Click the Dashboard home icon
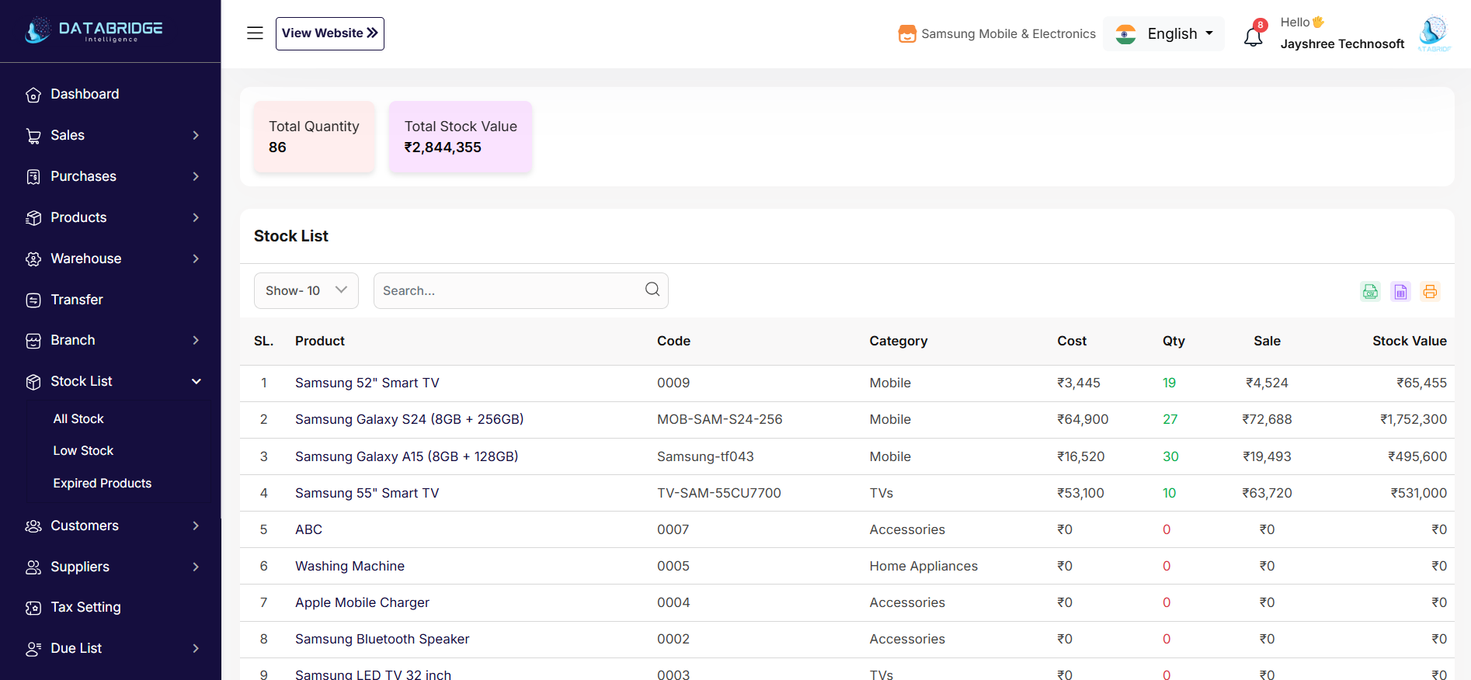Viewport: 1471px width, 680px height. [33, 95]
